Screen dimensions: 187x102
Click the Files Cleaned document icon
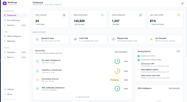[x=64, y=15]
